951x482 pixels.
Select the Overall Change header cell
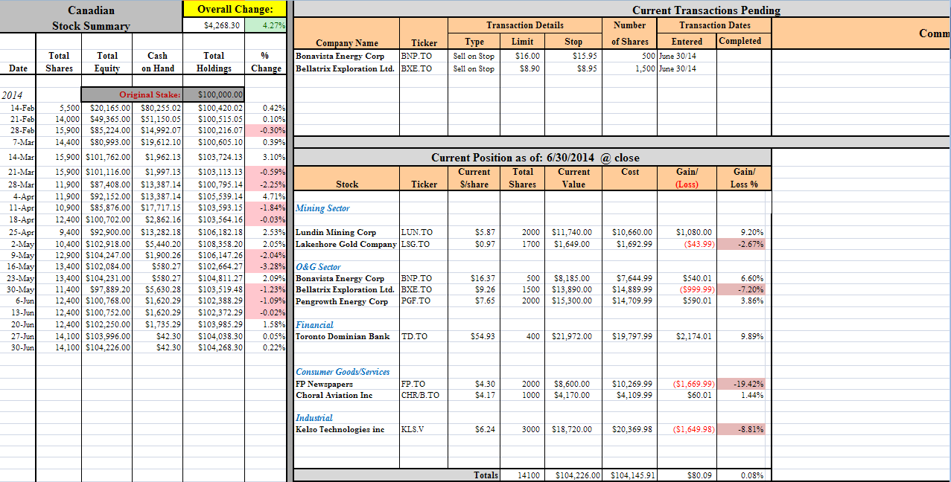tap(235, 9)
